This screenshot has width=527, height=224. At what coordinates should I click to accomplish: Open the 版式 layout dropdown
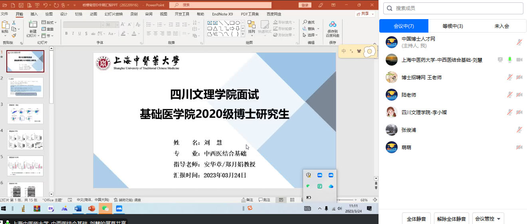click(x=49, y=23)
